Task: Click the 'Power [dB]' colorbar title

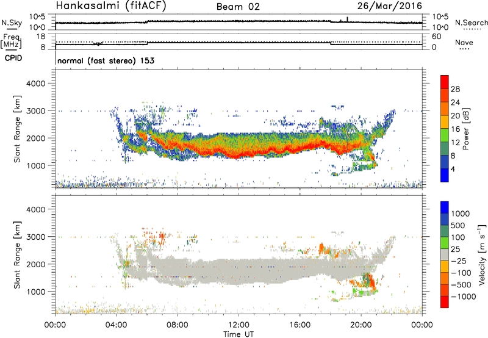Action: coord(465,129)
